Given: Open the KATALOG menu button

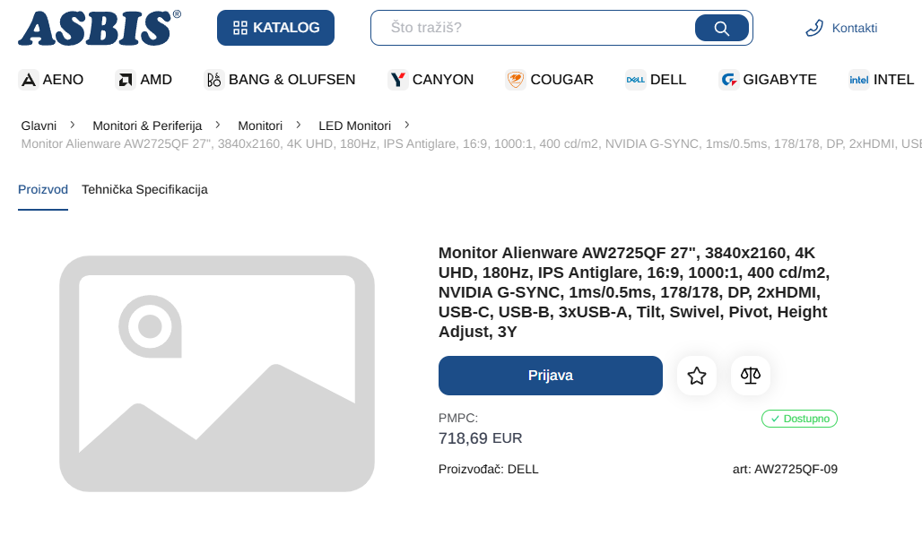Looking at the screenshot, I should (x=275, y=28).
